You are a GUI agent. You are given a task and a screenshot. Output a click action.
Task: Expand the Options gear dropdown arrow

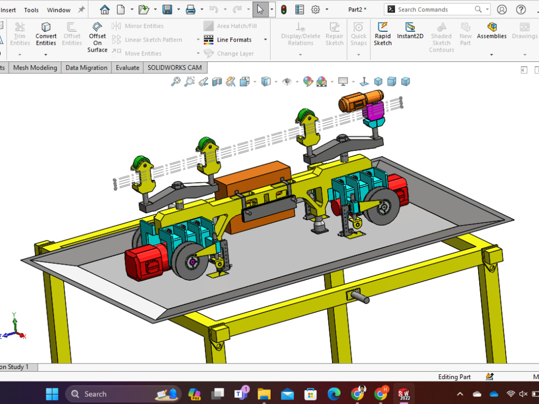click(327, 10)
